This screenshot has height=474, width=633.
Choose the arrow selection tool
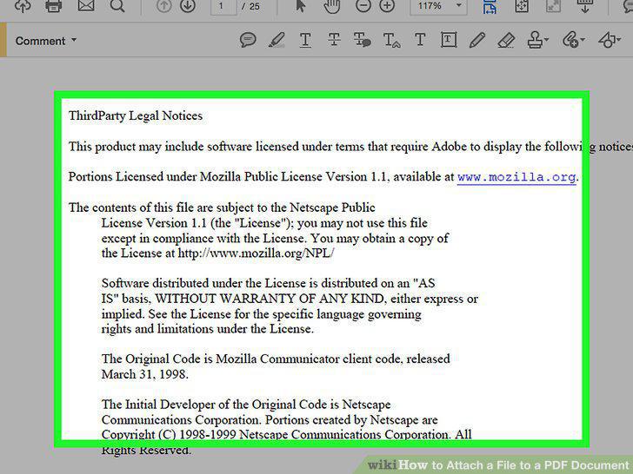(x=301, y=5)
